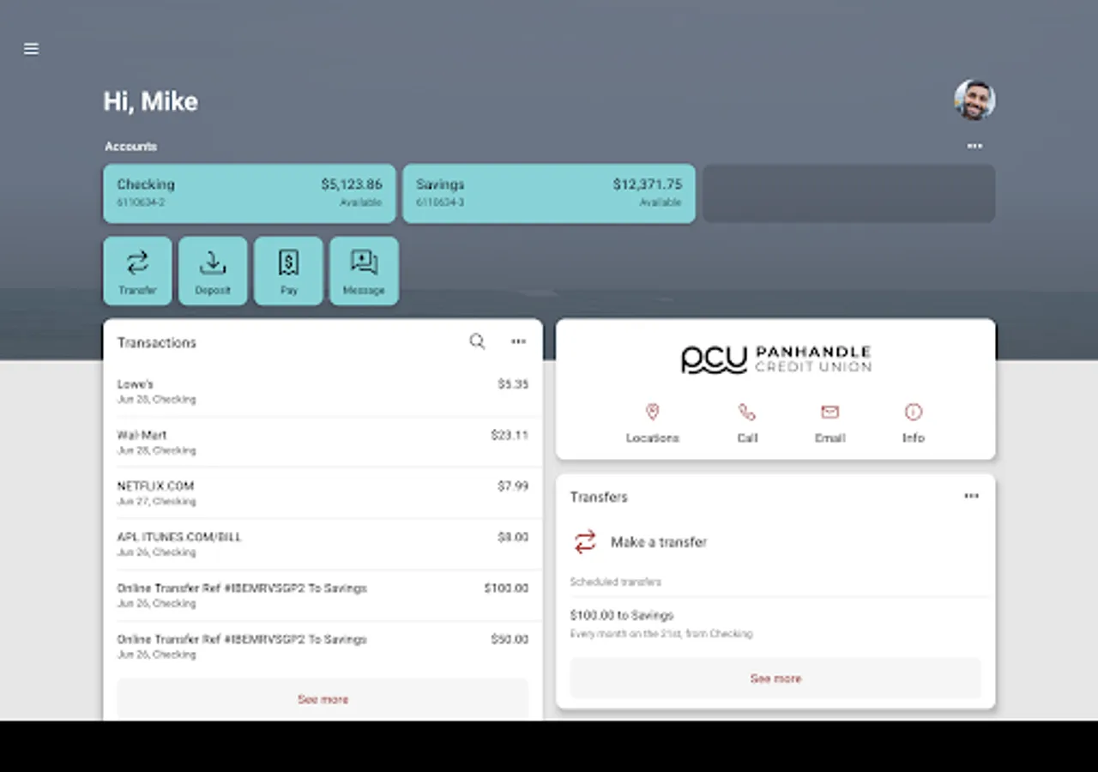The width and height of the screenshot is (1098, 772).
Task: Select the Checking account card
Action: pos(249,193)
